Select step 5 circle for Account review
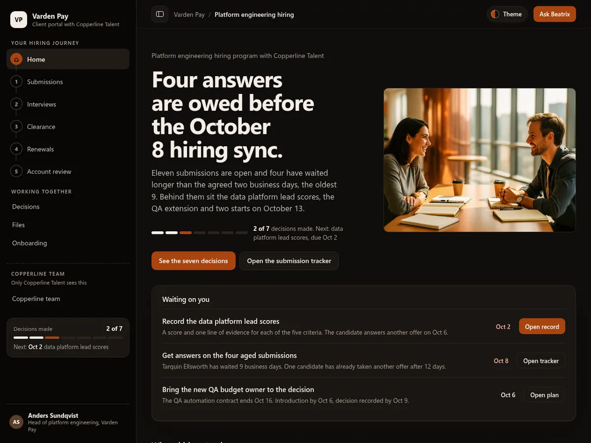Screen dimensions: 591x443 pos(16,171)
